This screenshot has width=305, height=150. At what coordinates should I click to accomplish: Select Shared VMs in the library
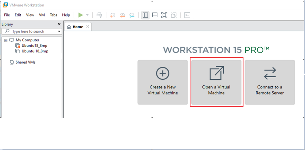tap(25, 62)
